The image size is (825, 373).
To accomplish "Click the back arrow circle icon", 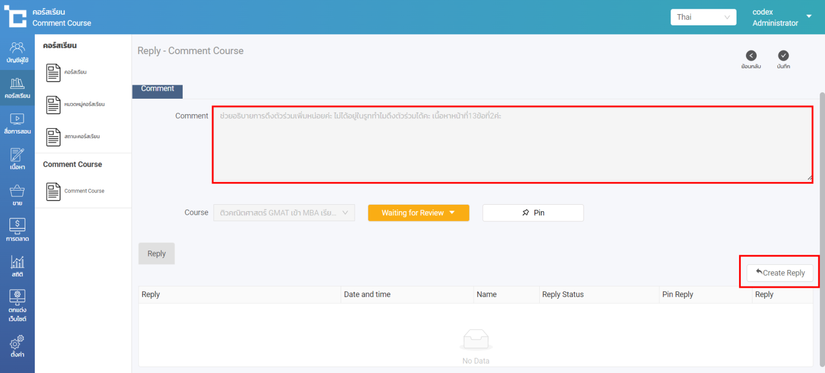I will 751,55.
